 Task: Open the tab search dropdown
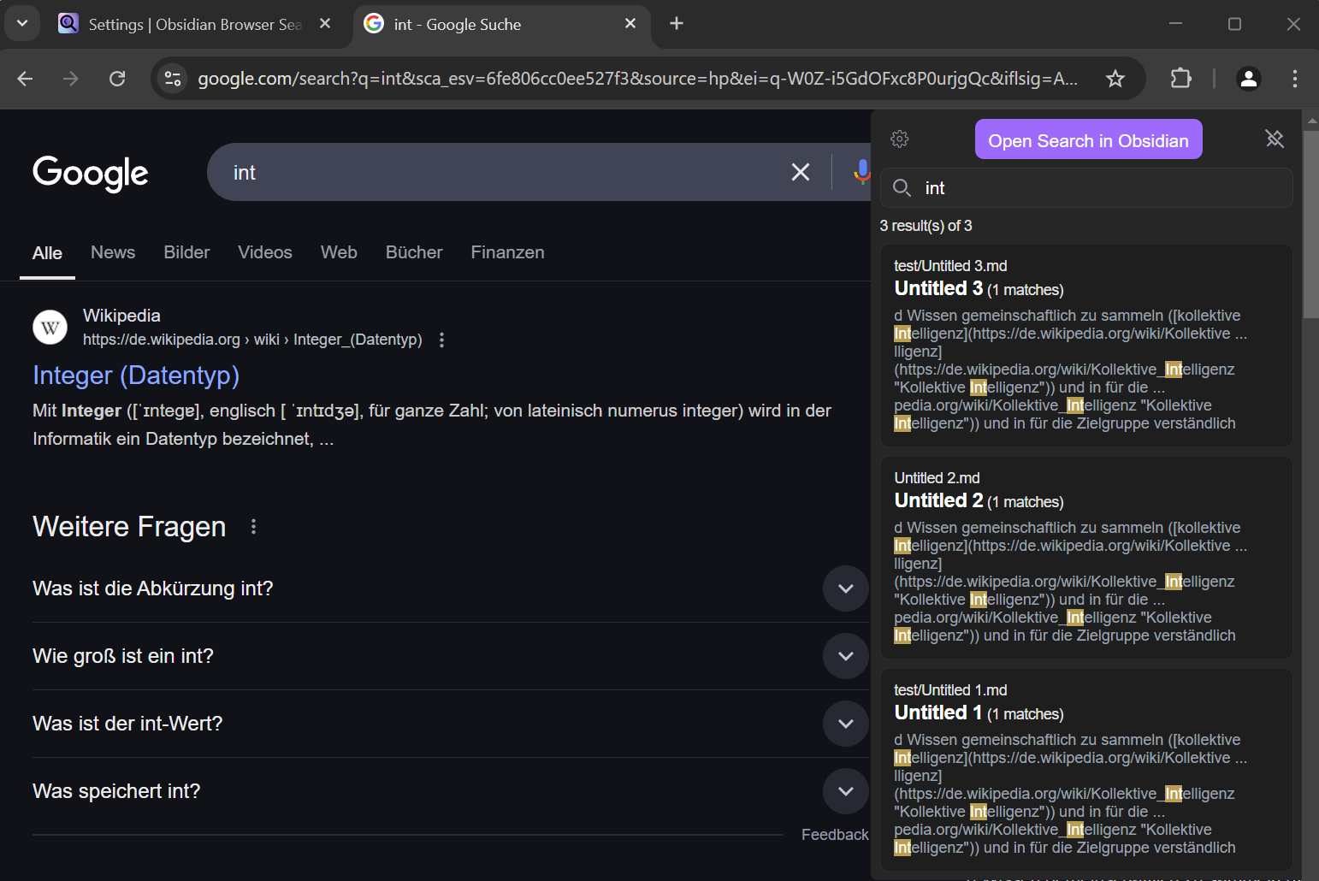tap(22, 23)
